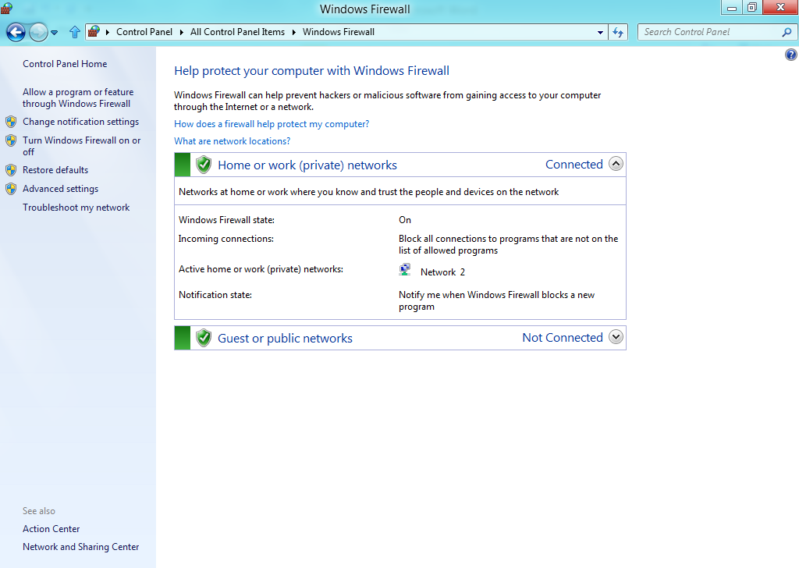This screenshot has width=799, height=568.
Task: Open How does a firewall help link
Action: tap(272, 124)
